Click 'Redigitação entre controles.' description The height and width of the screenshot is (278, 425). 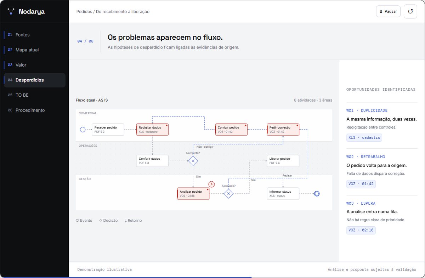point(371,127)
